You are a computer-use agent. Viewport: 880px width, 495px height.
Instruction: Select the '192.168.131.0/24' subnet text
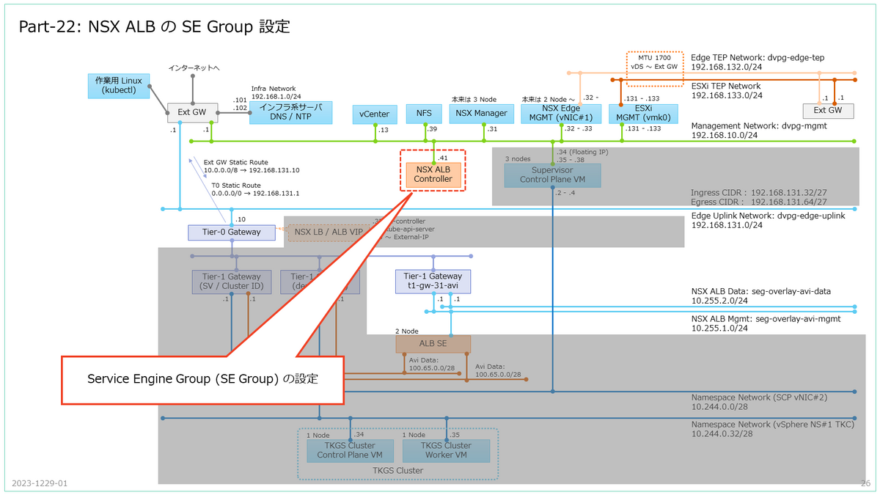pos(727,225)
